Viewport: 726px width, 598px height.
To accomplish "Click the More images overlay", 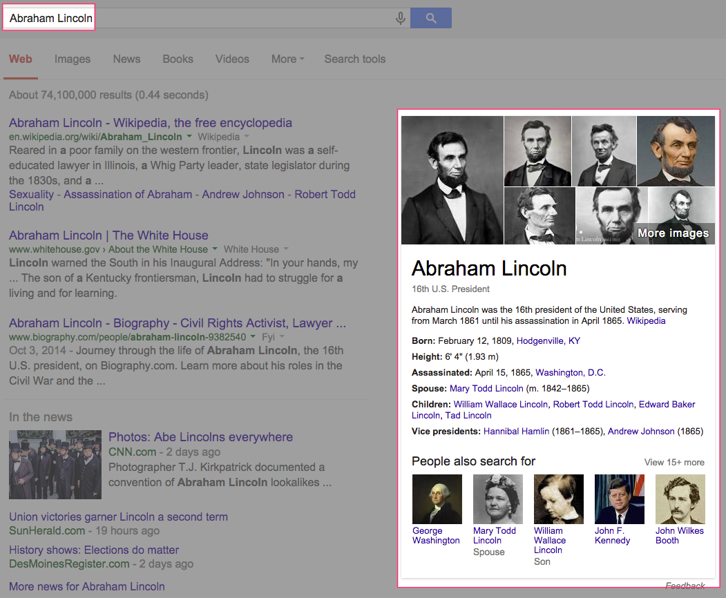I will pos(673,233).
